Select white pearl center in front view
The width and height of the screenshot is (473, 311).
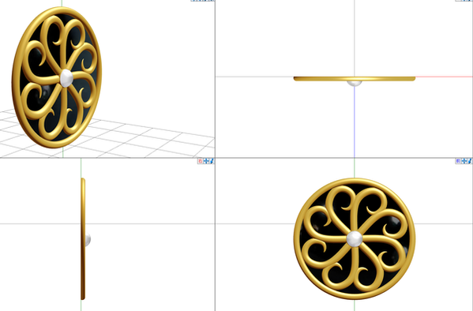[355, 239]
